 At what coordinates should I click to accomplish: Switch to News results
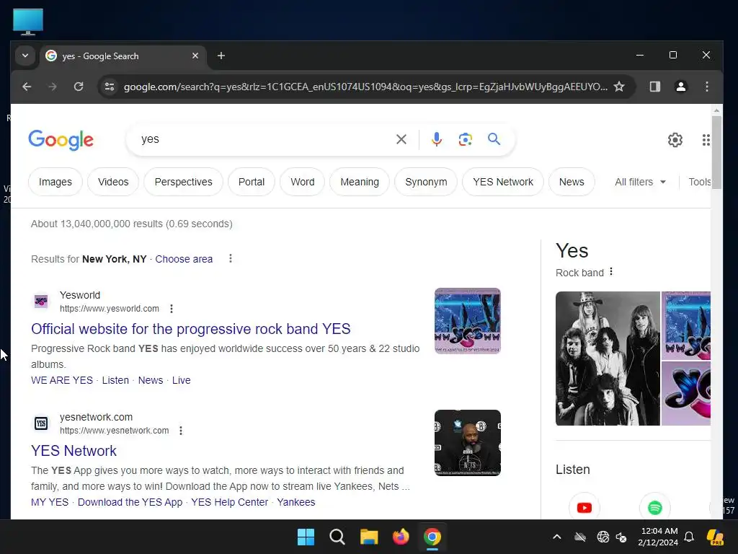pos(572,182)
